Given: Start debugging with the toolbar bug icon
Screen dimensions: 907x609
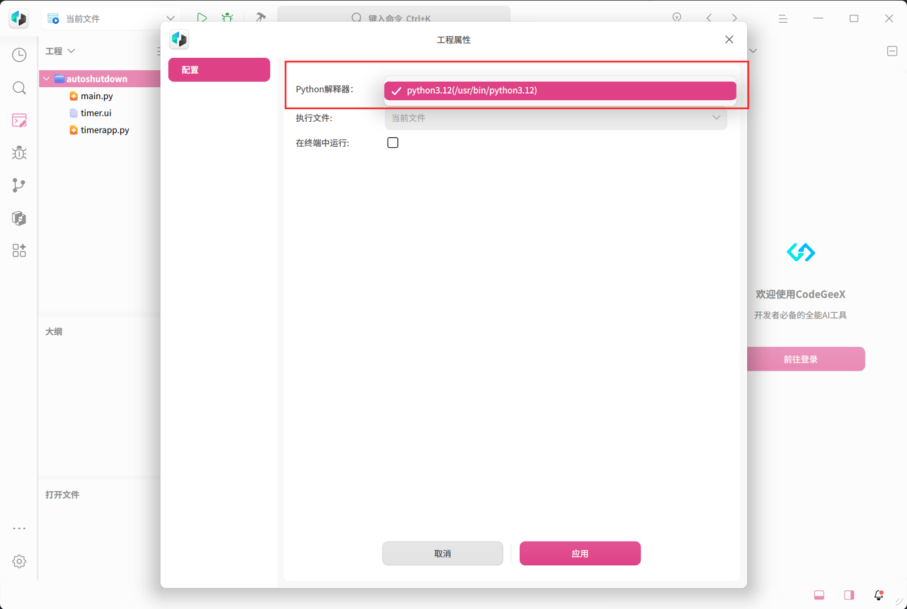Looking at the screenshot, I should (x=227, y=18).
